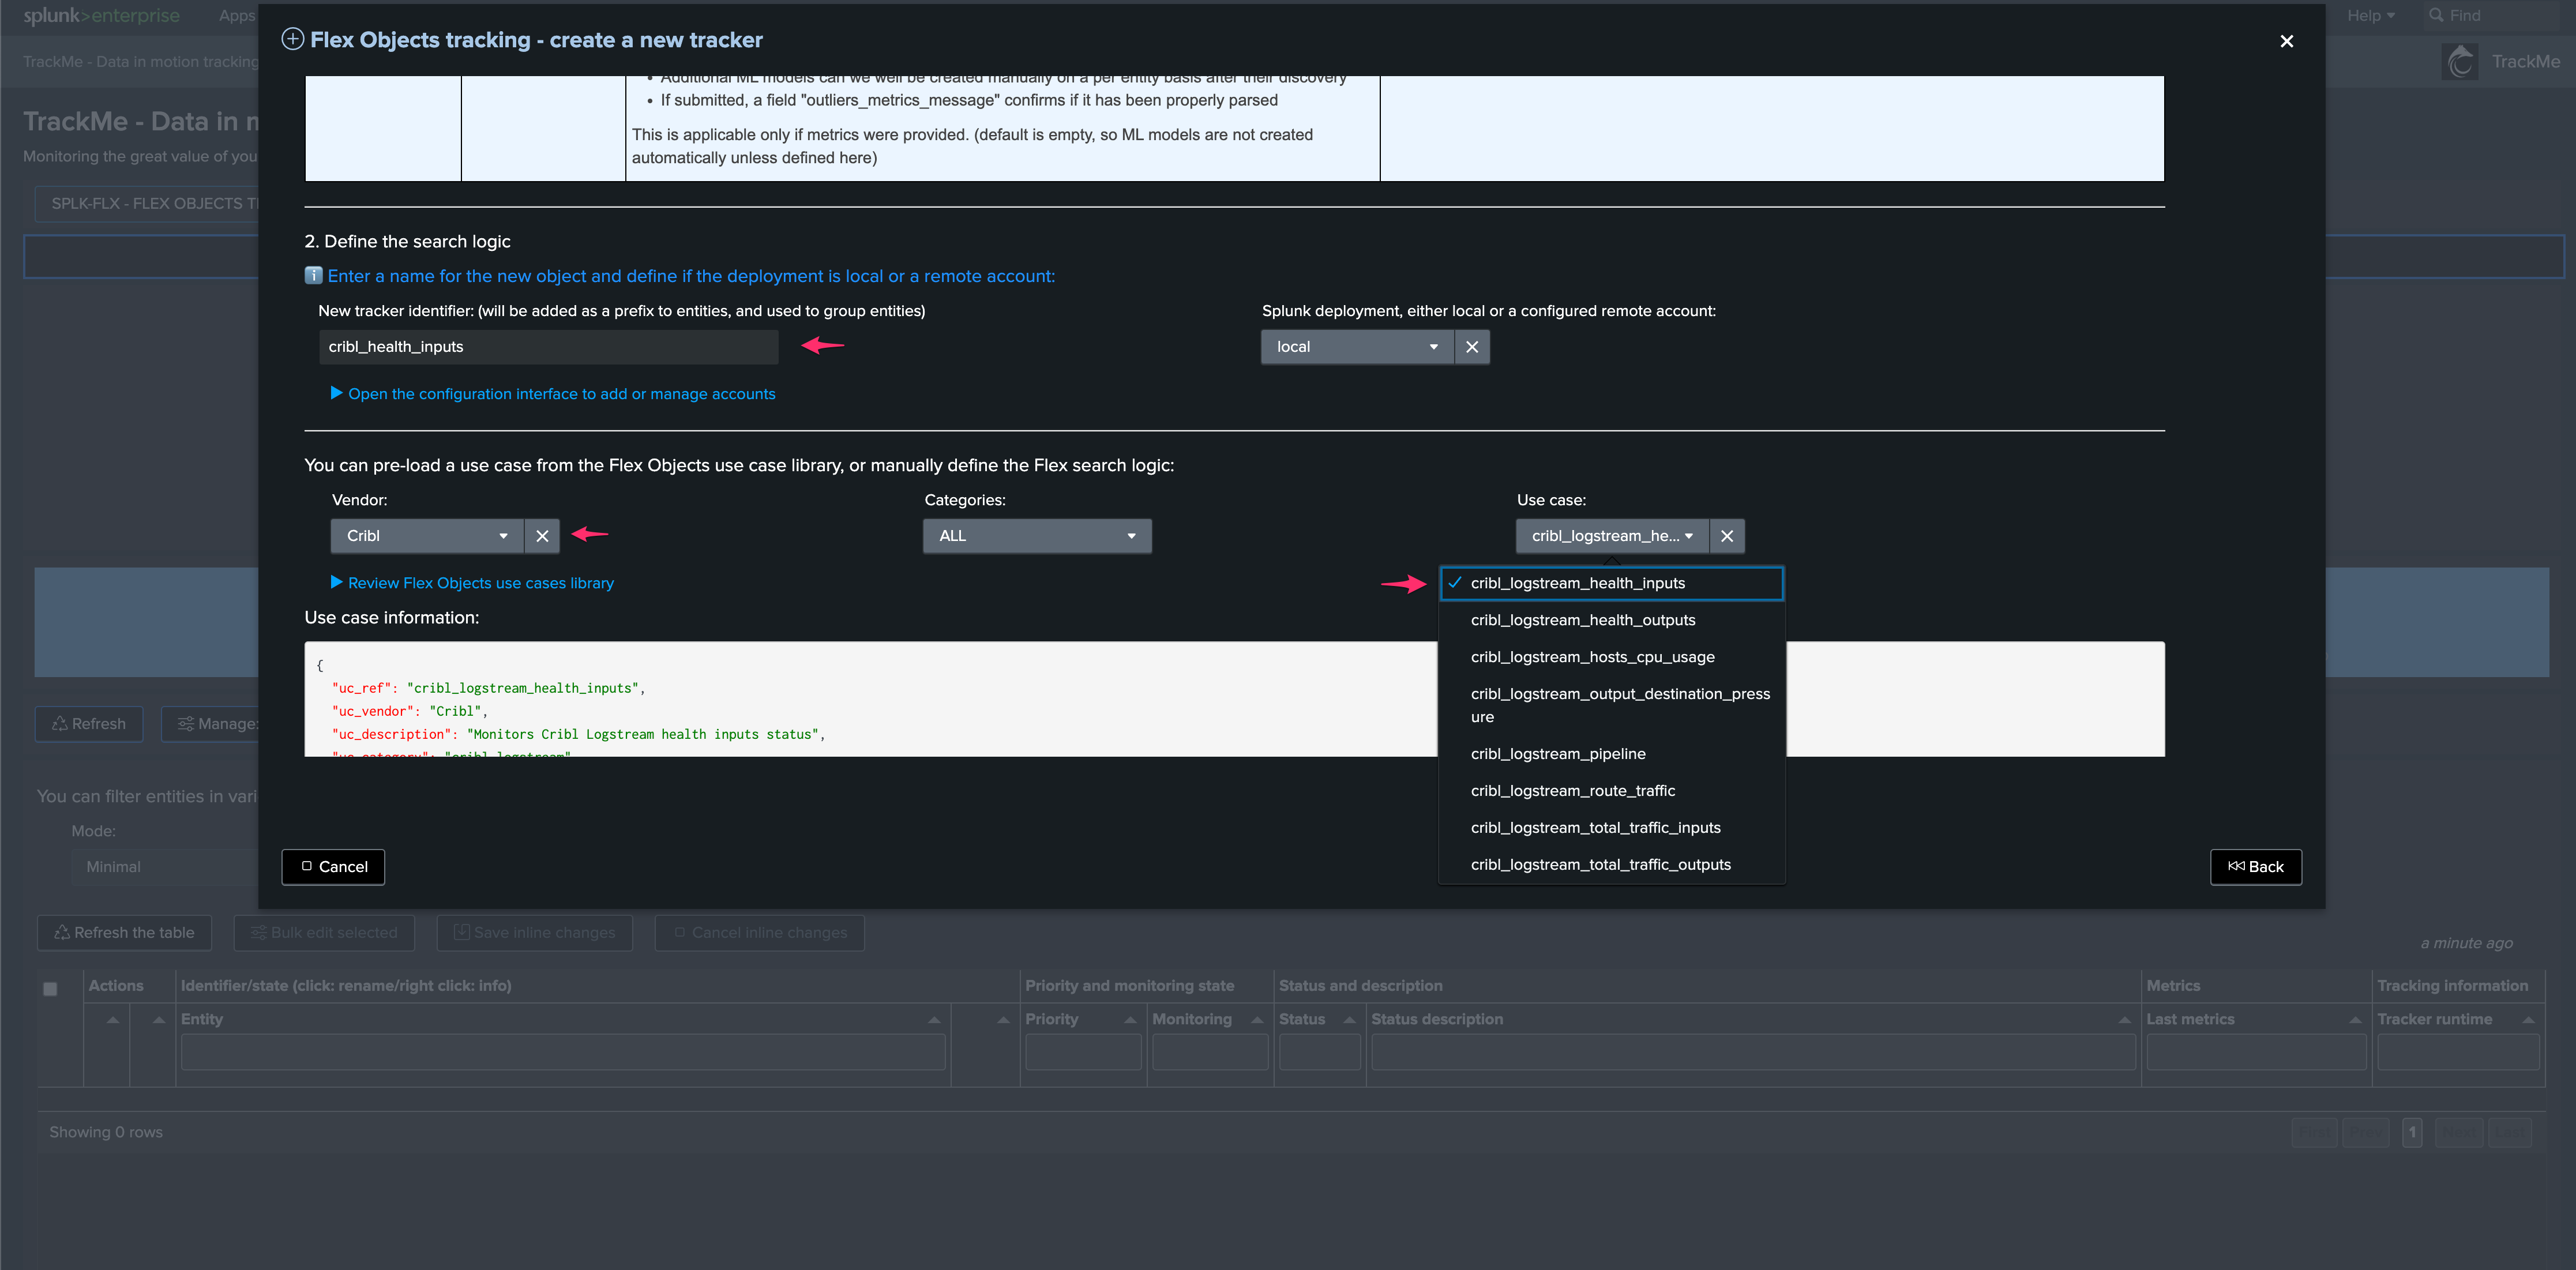Clear the selected use case value
Image resolution: width=2576 pixels, height=1270 pixels.
(1727, 536)
